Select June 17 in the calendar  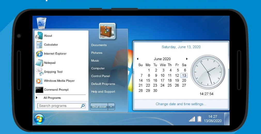pyautogui.click(x=162, y=81)
